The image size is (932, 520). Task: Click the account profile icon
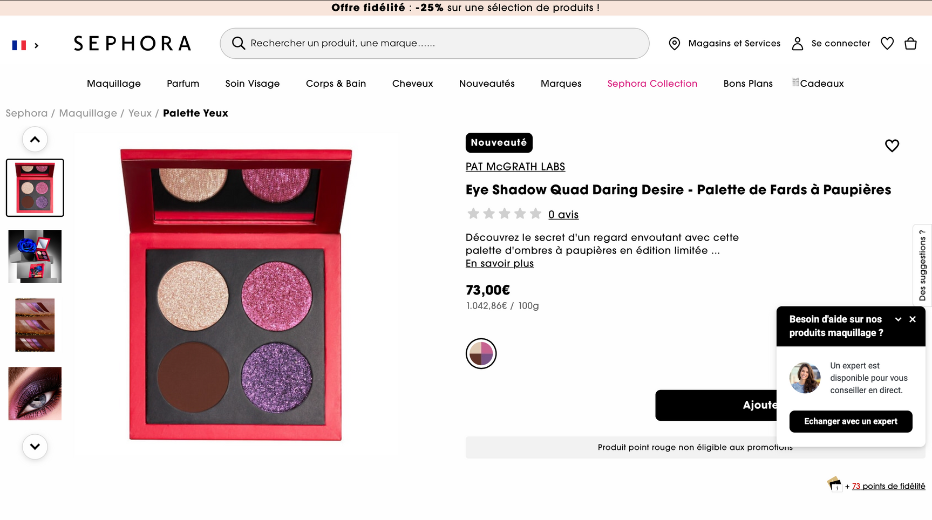click(797, 44)
